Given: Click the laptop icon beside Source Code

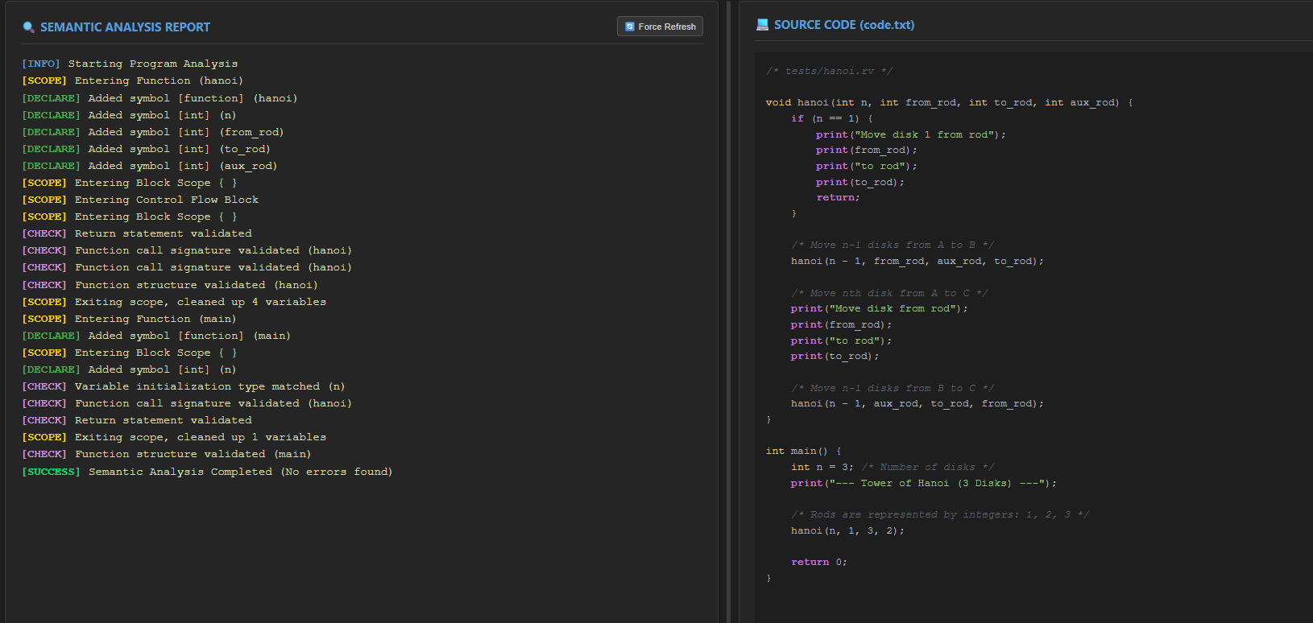Looking at the screenshot, I should tap(763, 25).
